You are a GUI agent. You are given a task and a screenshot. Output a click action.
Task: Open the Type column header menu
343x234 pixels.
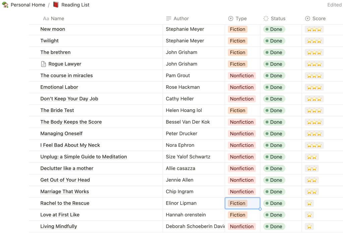coord(241,19)
